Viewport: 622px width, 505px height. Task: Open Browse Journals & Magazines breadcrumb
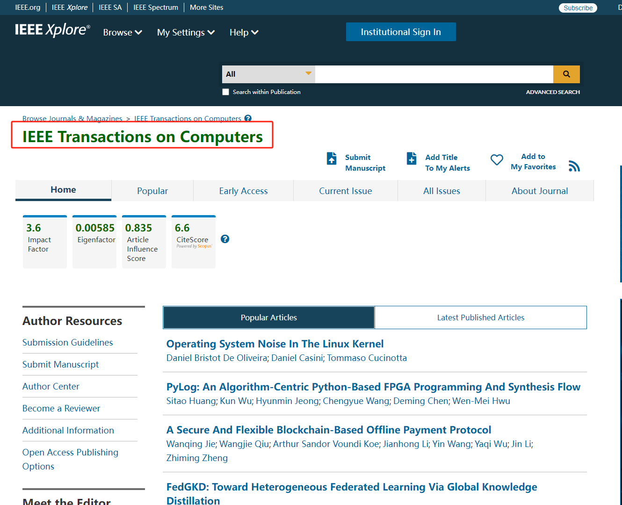click(72, 118)
